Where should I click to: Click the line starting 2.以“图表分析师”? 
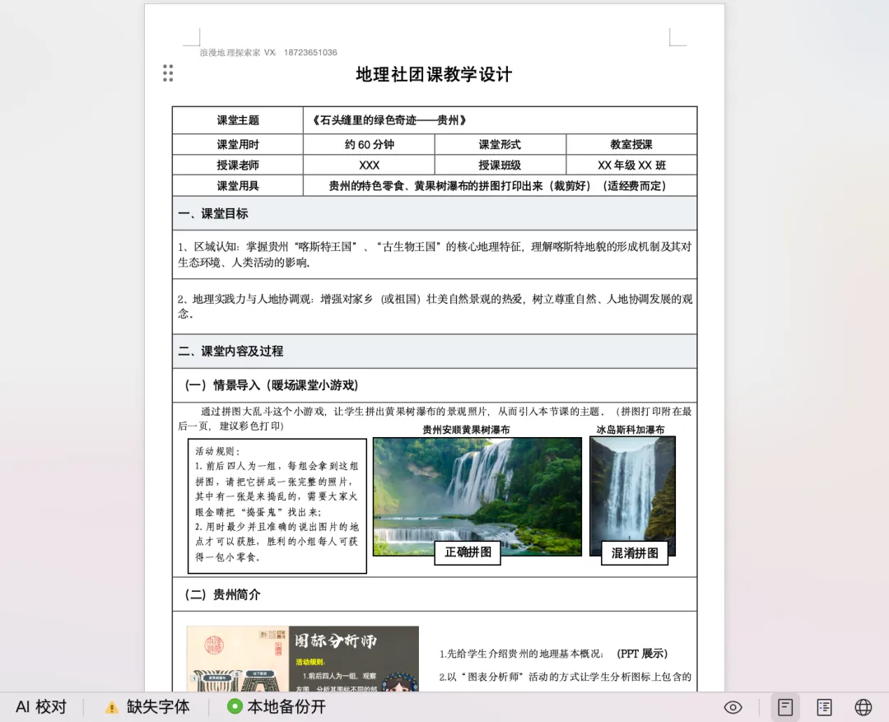pyautogui.click(x=566, y=677)
